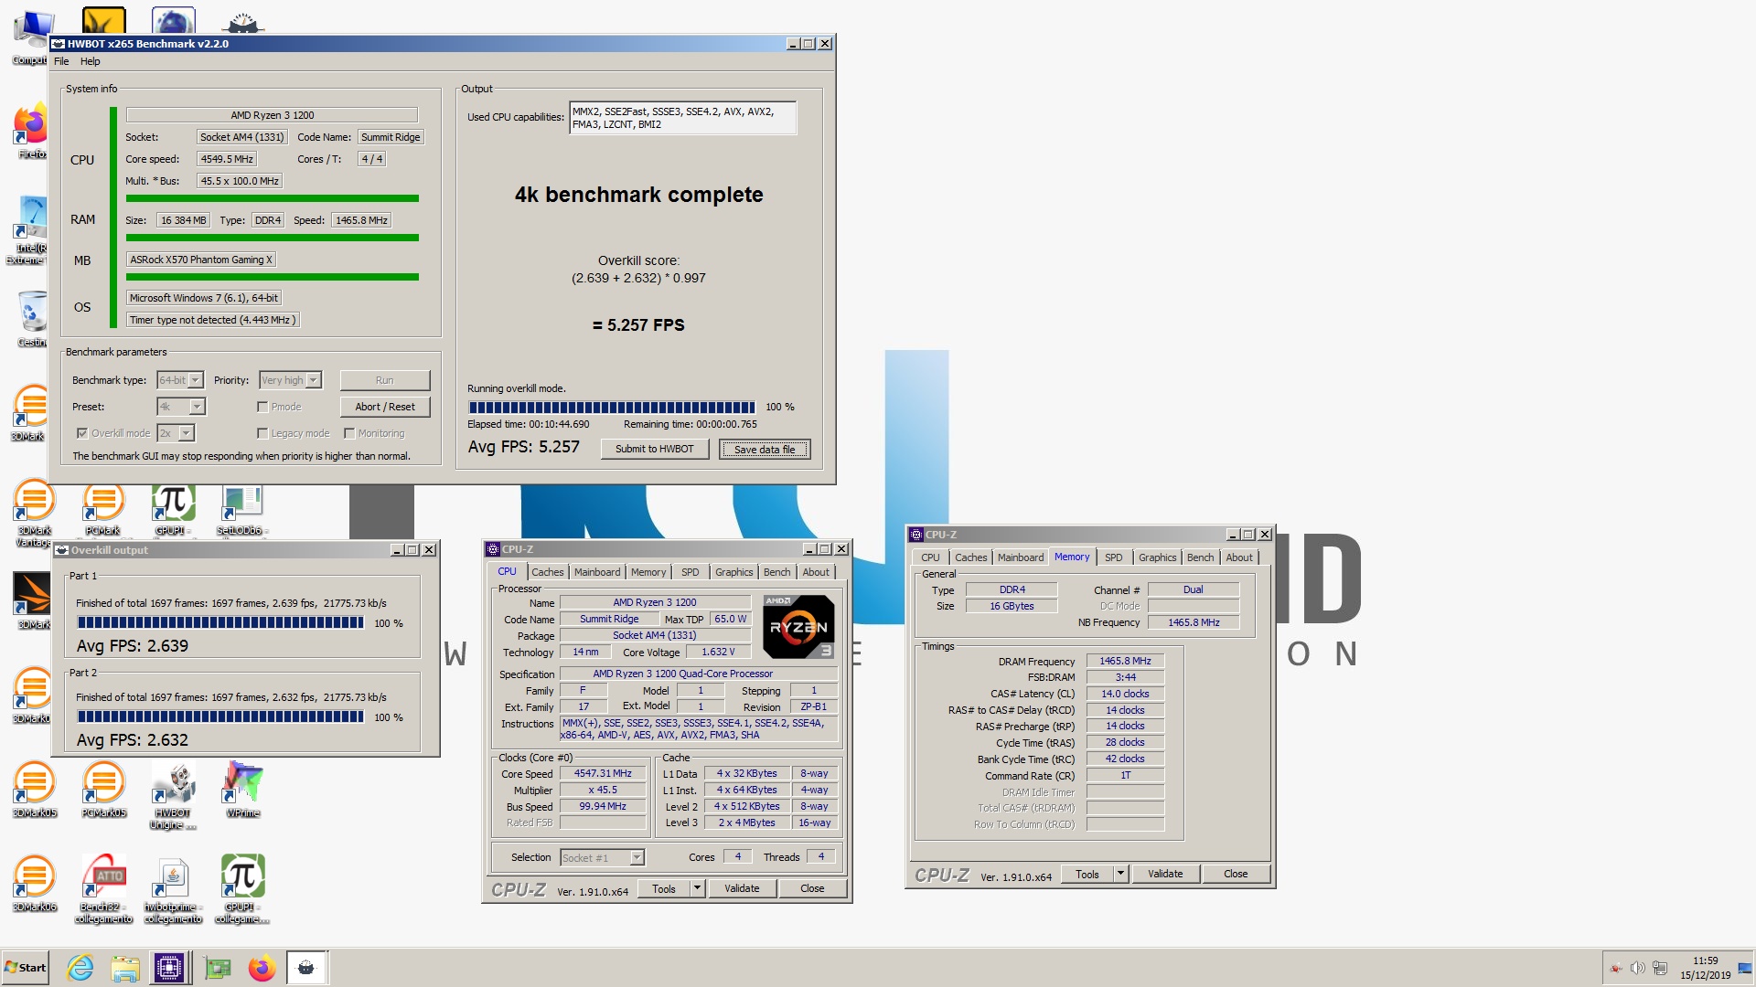1756x987 pixels.
Task: Open the SetLODb6 desktop shortcut
Action: [241, 508]
